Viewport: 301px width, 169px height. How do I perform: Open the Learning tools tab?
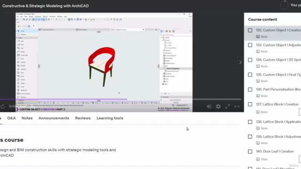pyautogui.click(x=110, y=118)
